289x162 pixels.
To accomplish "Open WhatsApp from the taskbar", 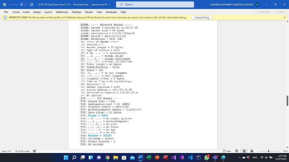I will pos(206,157).
